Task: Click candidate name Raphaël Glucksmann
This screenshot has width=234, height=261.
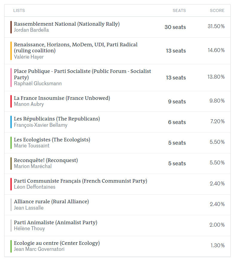Action: click(38, 83)
